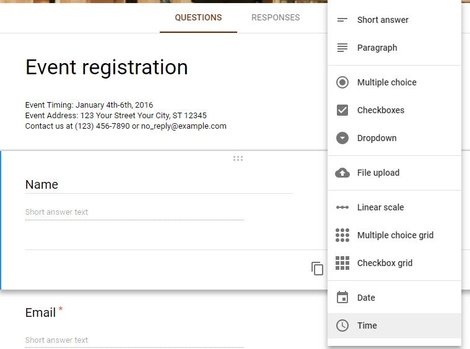Choose Date question type
Viewport: 470px width, 349px height.
tap(394, 298)
